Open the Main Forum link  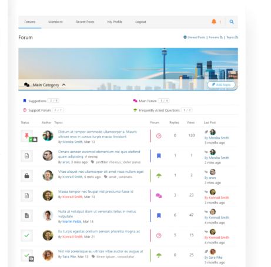148,101
